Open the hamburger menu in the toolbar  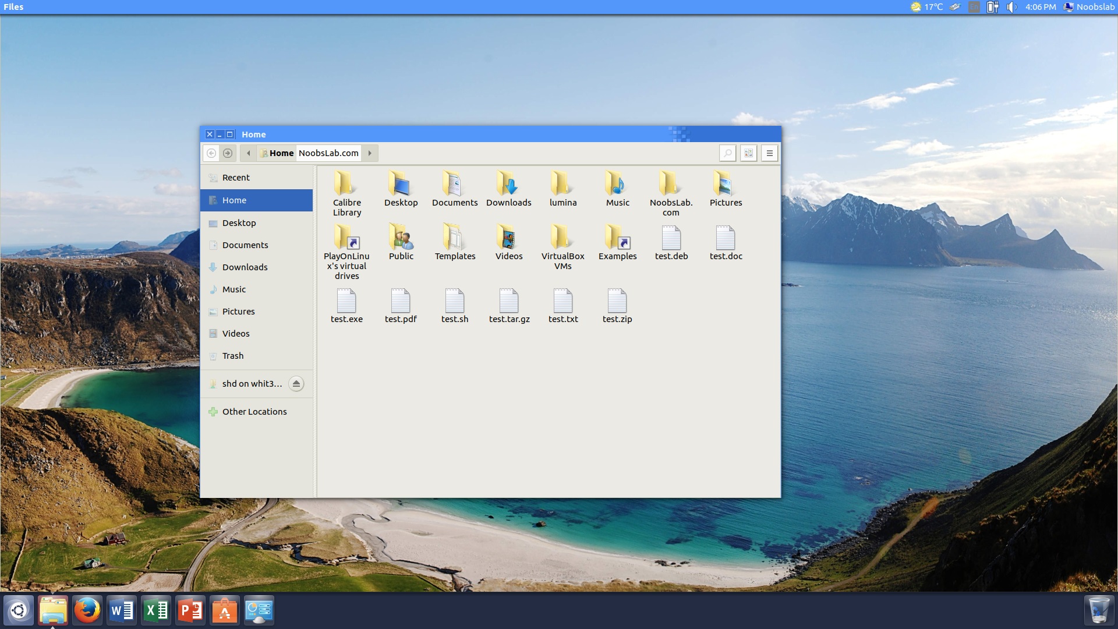769,153
